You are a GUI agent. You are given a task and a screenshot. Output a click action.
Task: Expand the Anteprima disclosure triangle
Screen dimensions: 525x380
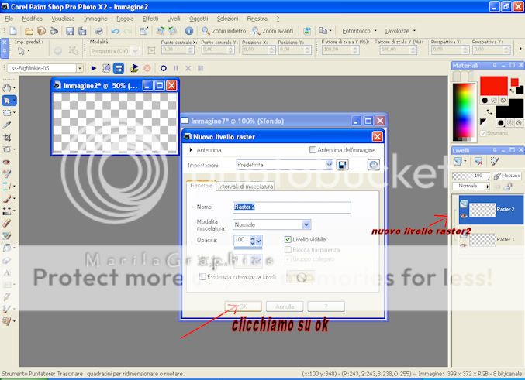click(x=191, y=150)
